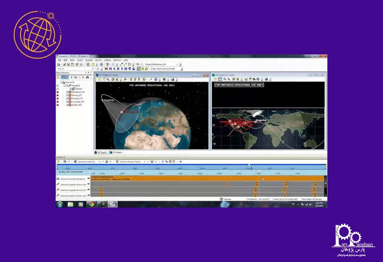This screenshot has height=262, width=383.
Task: Click the Save icon in main toolbar
Action: (68, 64)
